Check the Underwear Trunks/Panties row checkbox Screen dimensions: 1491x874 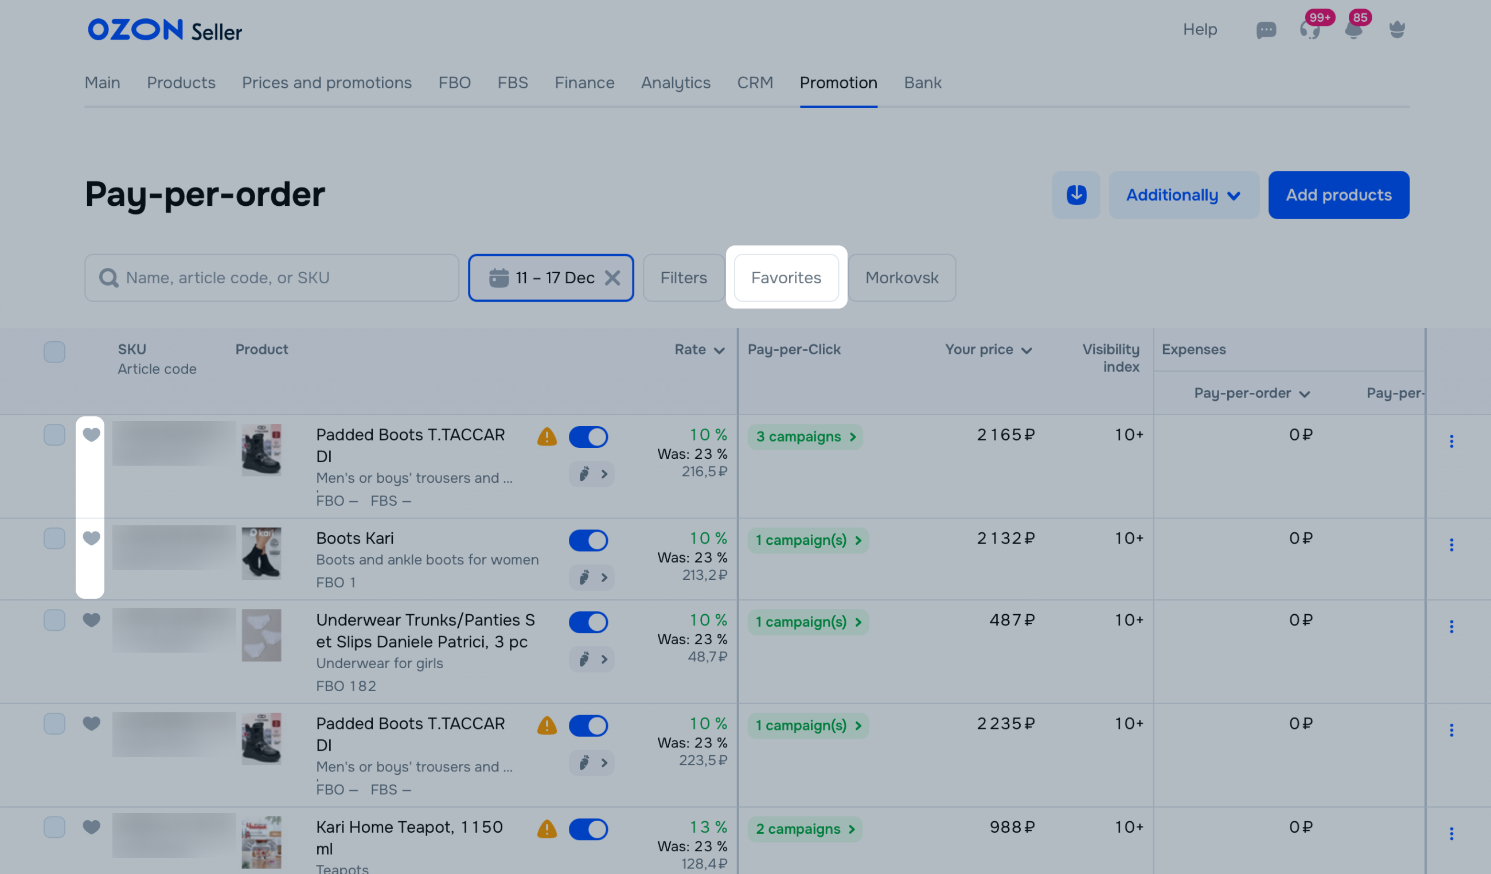(54, 619)
